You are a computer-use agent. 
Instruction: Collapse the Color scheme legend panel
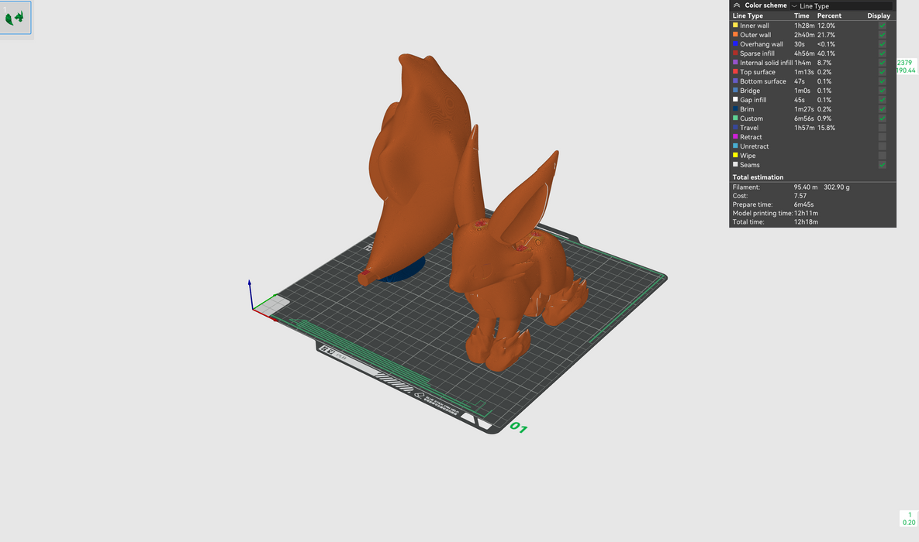point(737,5)
